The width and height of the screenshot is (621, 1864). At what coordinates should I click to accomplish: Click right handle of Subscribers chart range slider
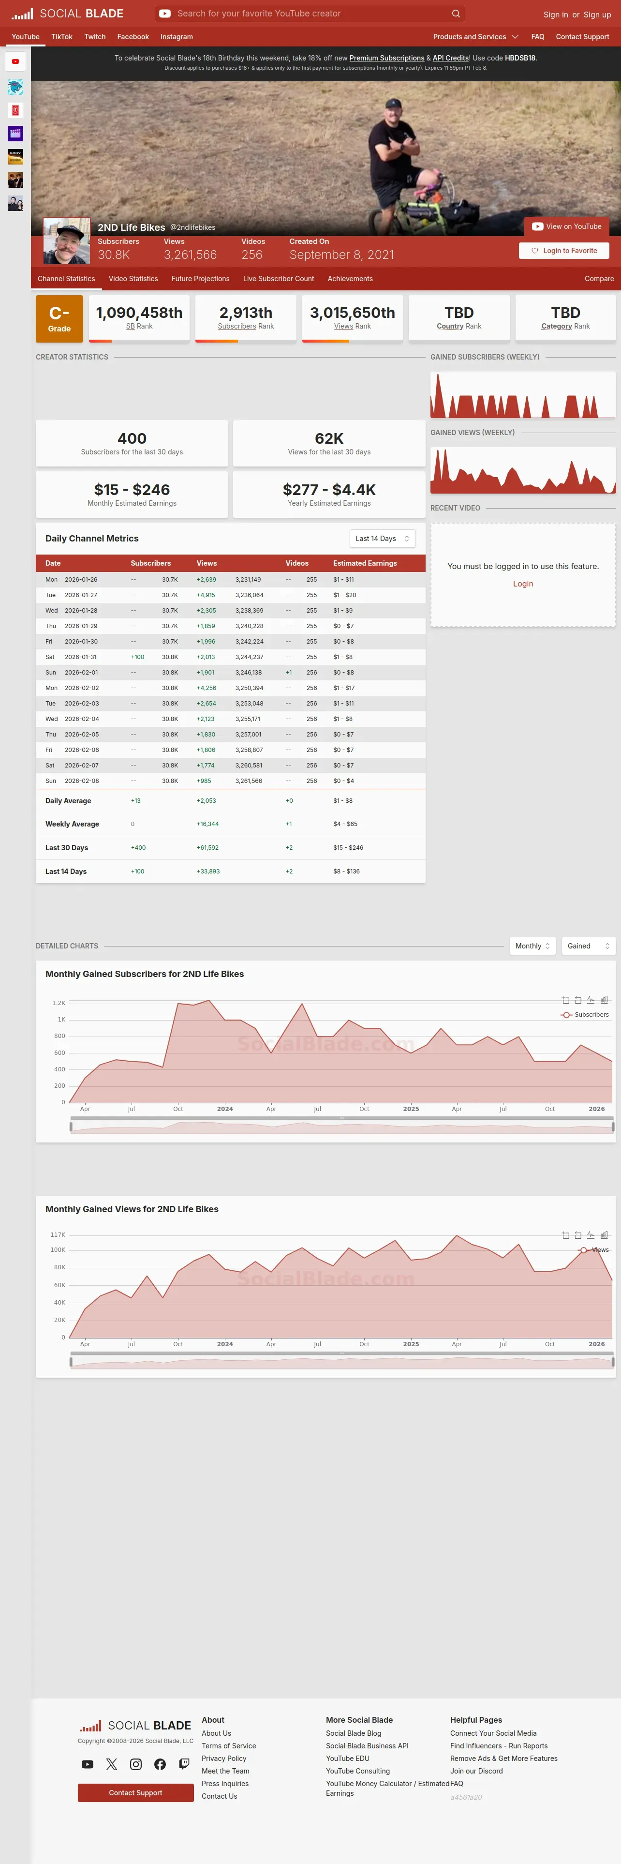click(x=613, y=1127)
